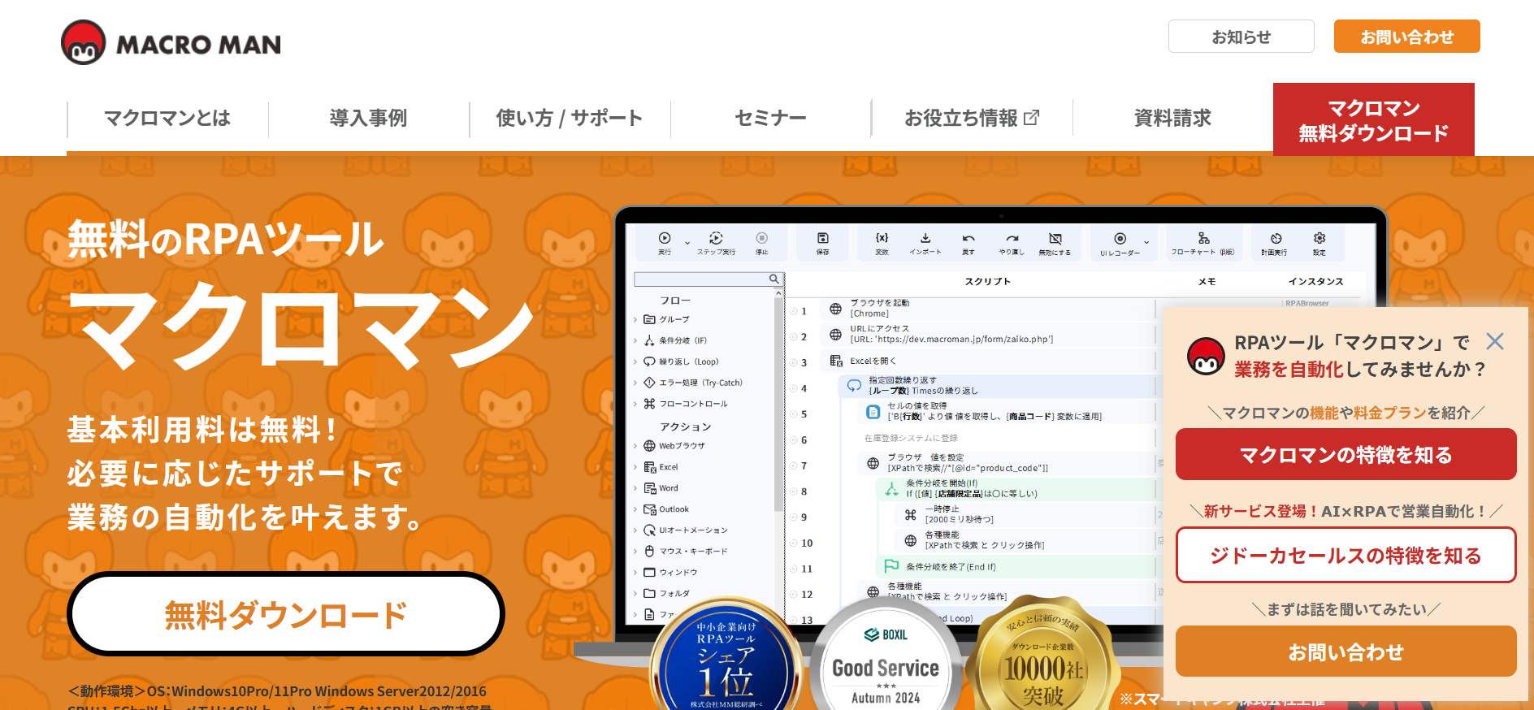Click the ステップ実行 step run icon
This screenshot has height=710, width=1534.
716,239
